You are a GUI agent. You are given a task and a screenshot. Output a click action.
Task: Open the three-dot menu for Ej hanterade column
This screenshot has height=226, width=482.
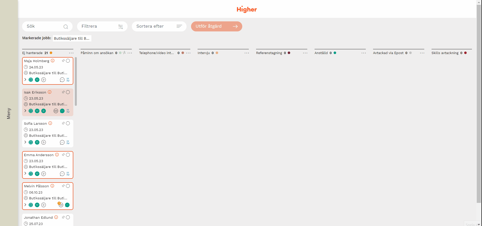pyautogui.click(x=71, y=53)
